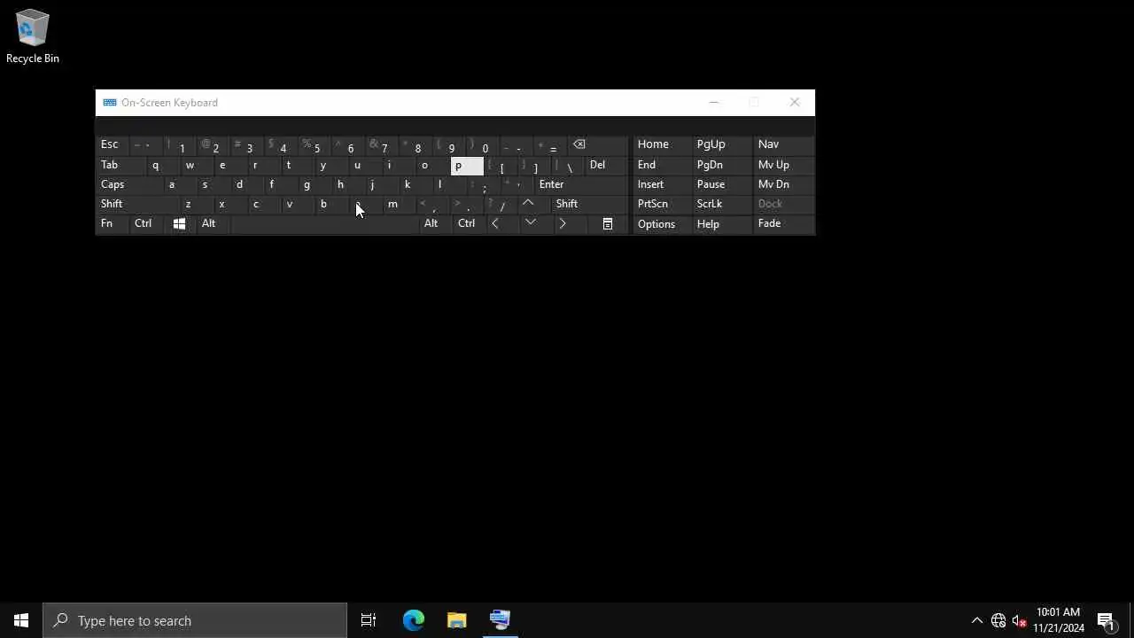Viewport: 1134px width, 638px height.
Task: Click the equals sign key
Action: pos(551,144)
